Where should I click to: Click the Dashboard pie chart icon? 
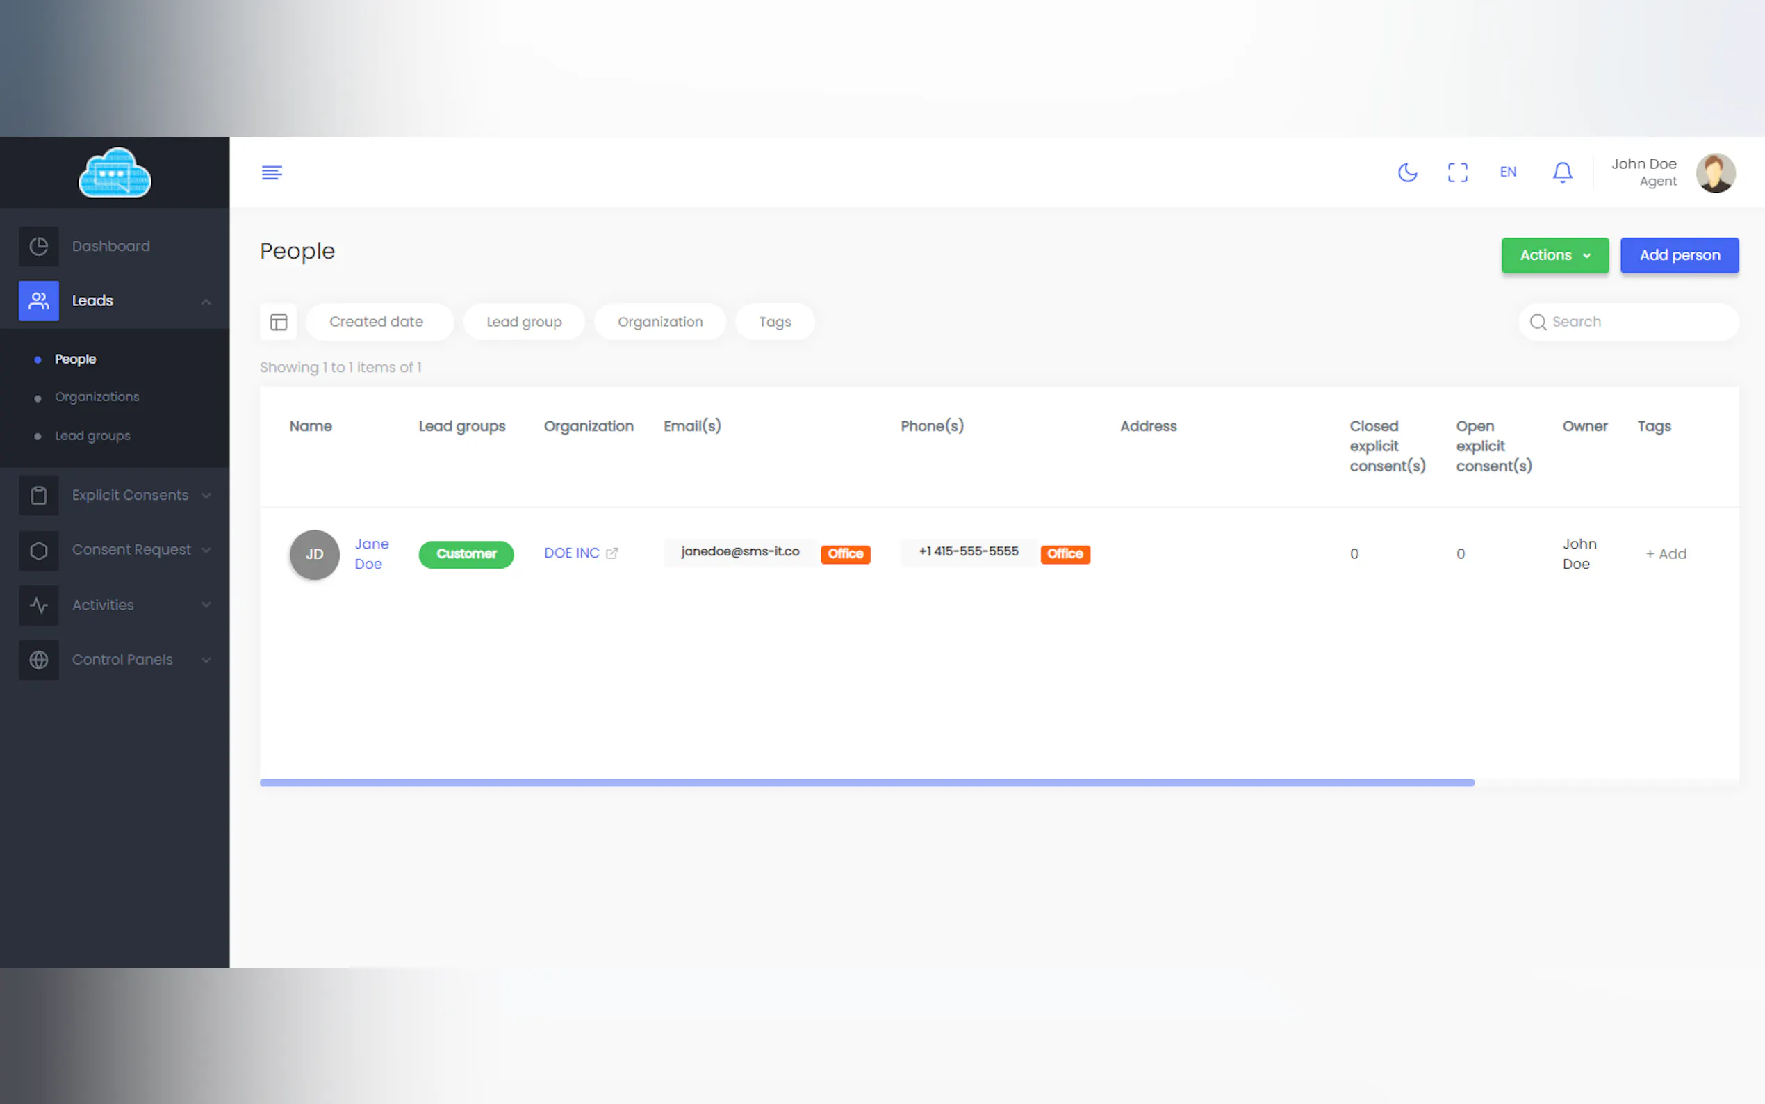coord(39,246)
